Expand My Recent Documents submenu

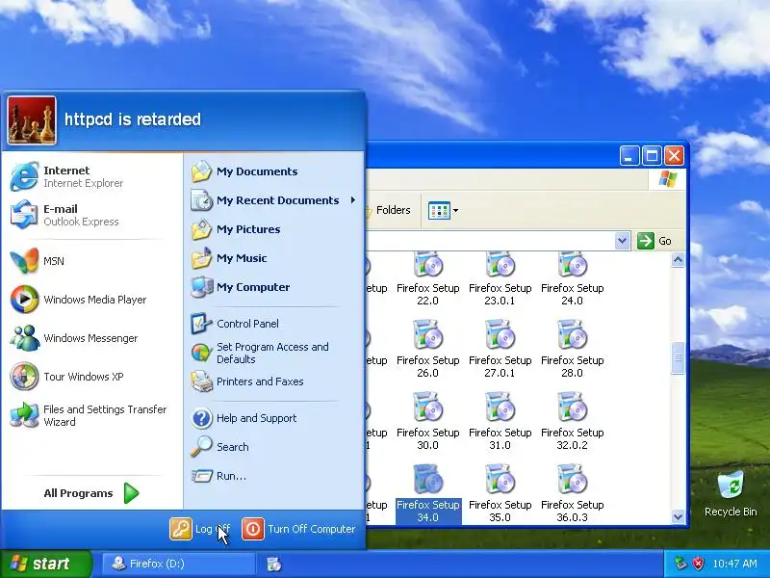coord(274,200)
